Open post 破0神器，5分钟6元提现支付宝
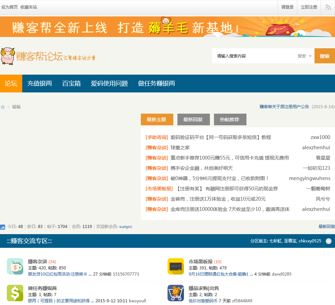Viewport: 335px width, 305px height. click(x=219, y=178)
